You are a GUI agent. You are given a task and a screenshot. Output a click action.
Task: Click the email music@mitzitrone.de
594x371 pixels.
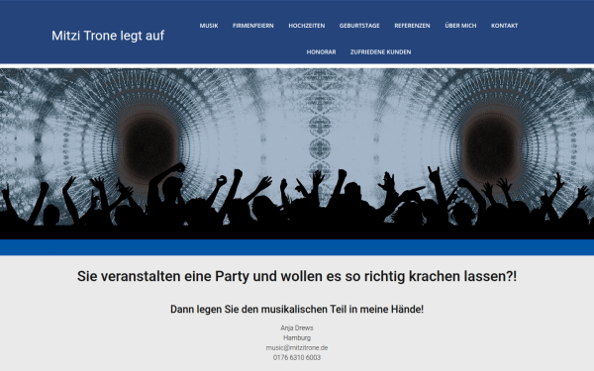click(297, 347)
